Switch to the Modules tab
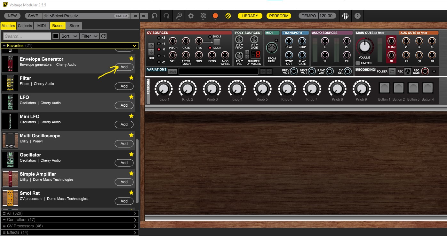447x236 pixels. (x=8, y=26)
